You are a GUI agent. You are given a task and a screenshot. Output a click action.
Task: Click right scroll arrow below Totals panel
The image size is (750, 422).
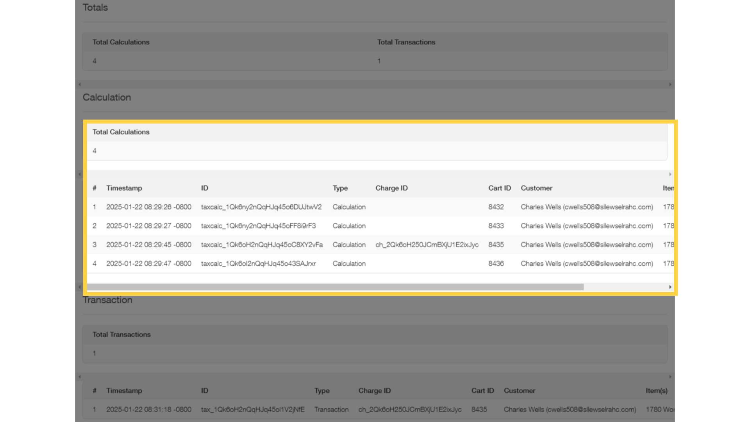pyautogui.click(x=670, y=84)
